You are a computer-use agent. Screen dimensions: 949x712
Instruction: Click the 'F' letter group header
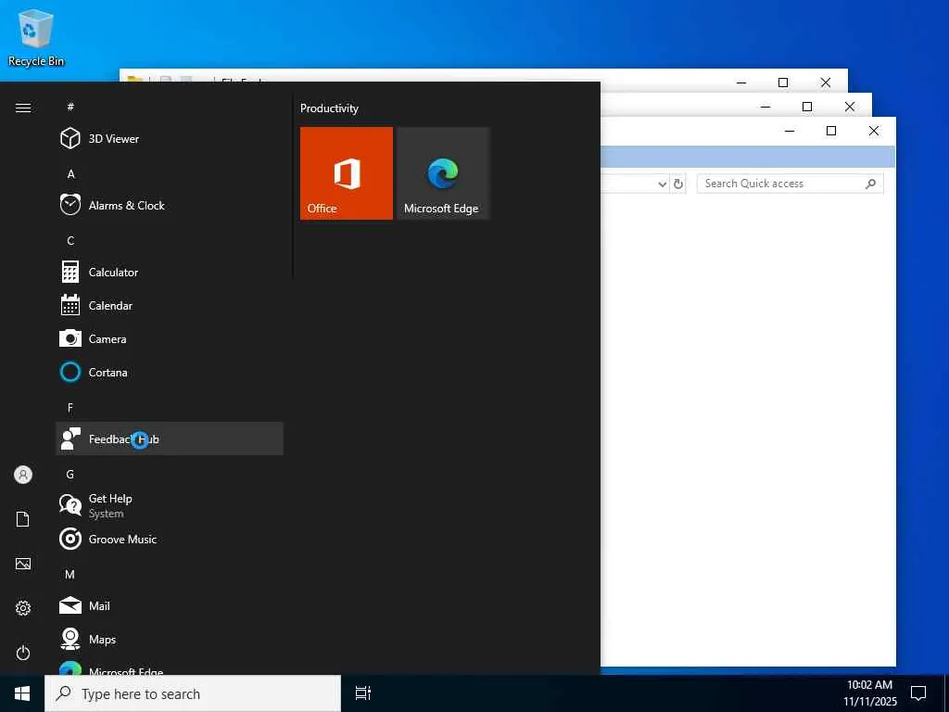(70, 408)
